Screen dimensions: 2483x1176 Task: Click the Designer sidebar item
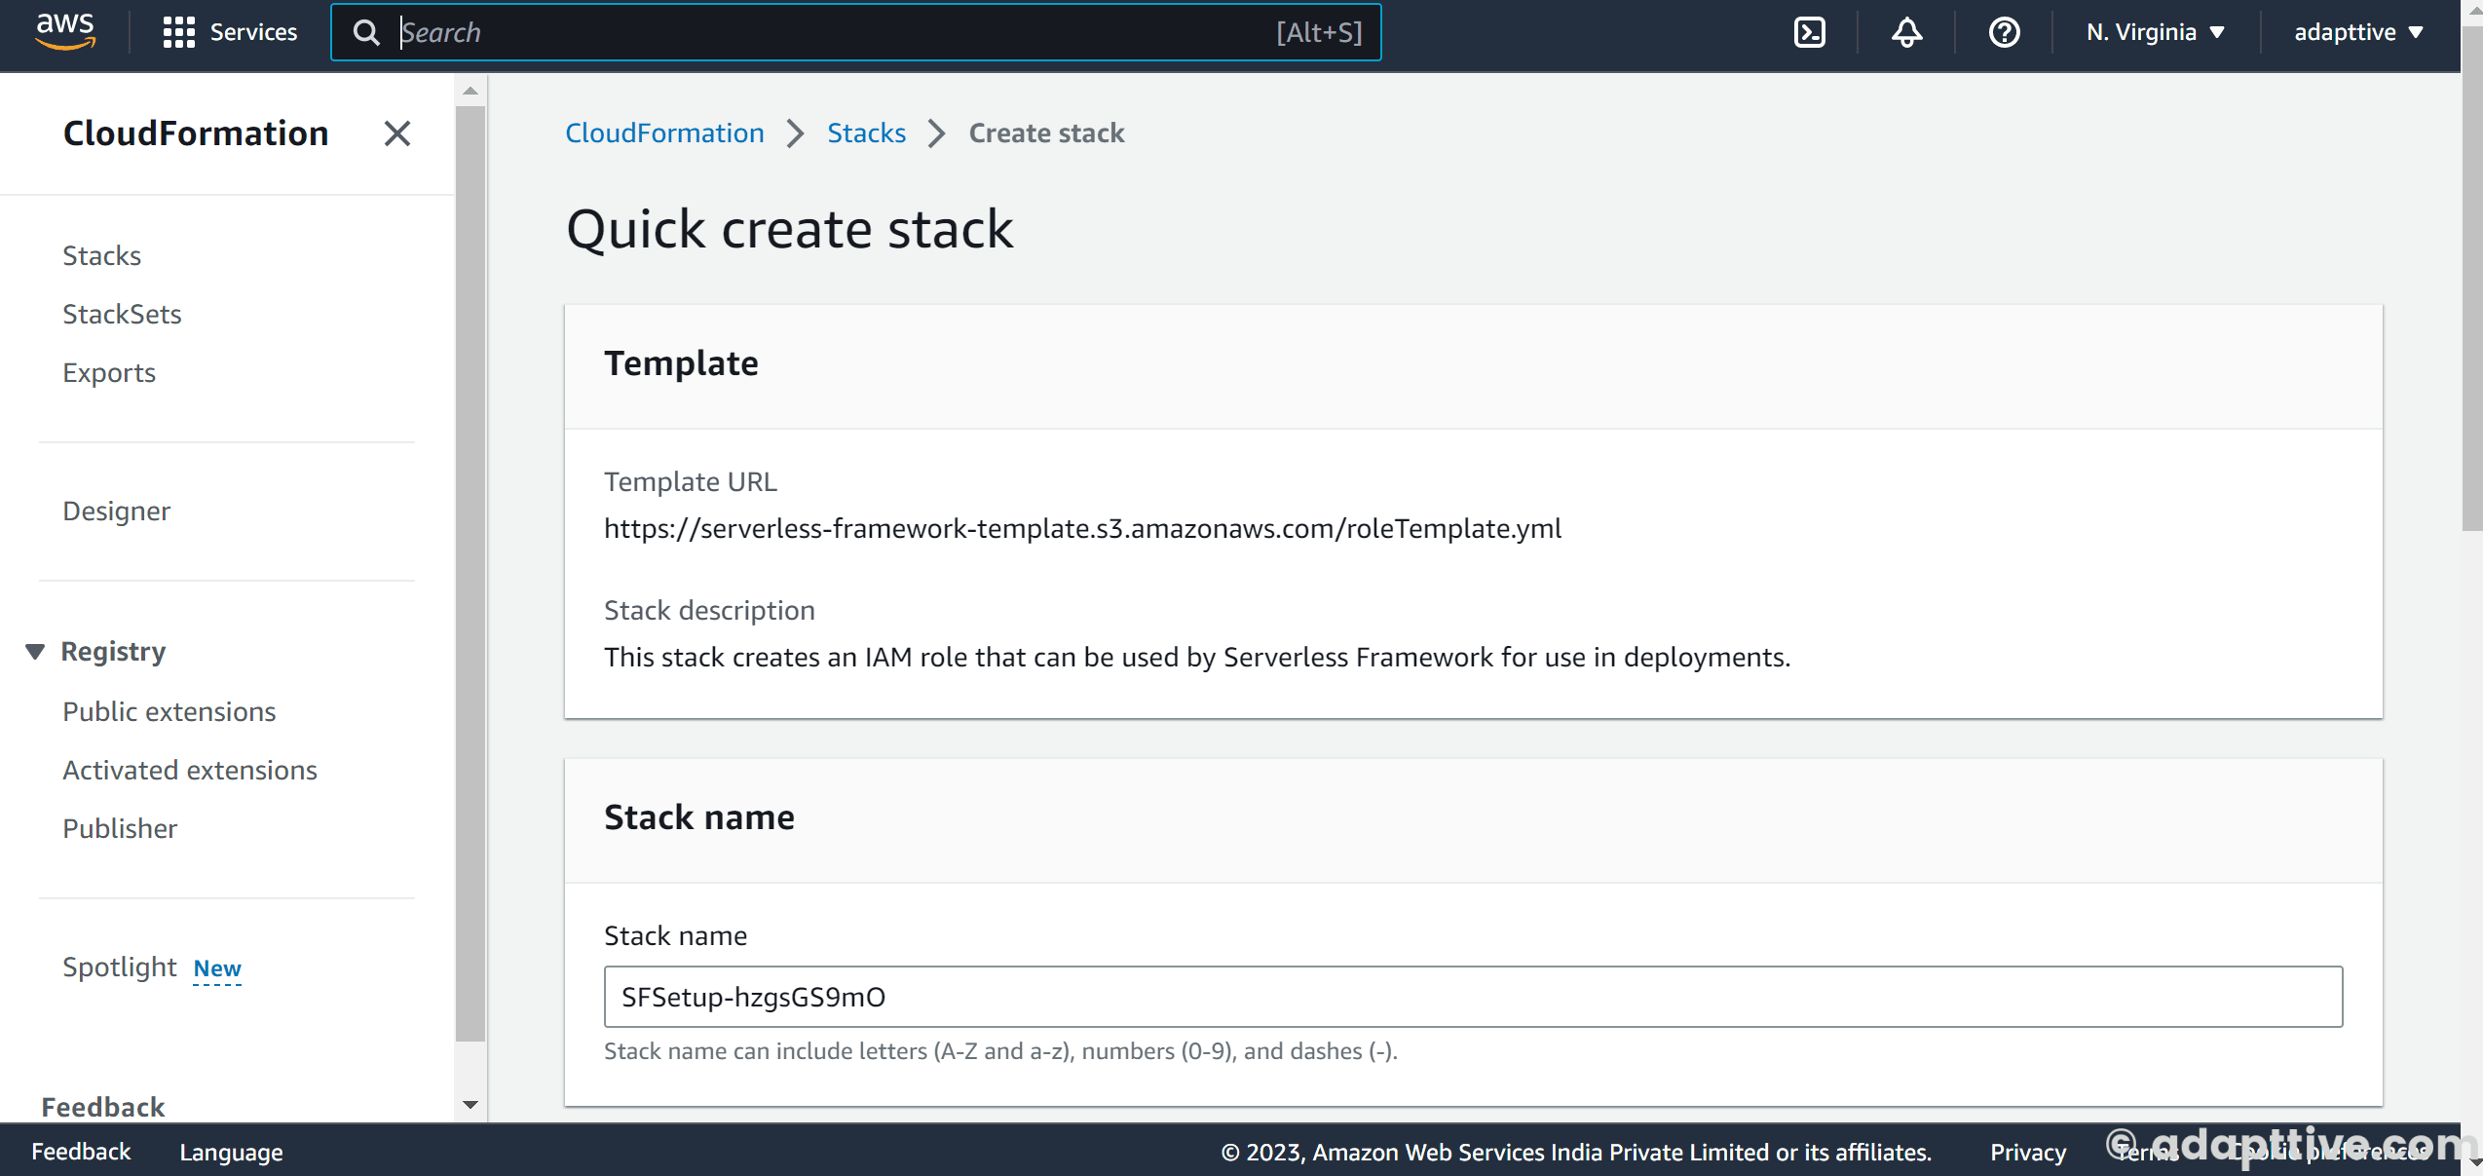[117, 511]
